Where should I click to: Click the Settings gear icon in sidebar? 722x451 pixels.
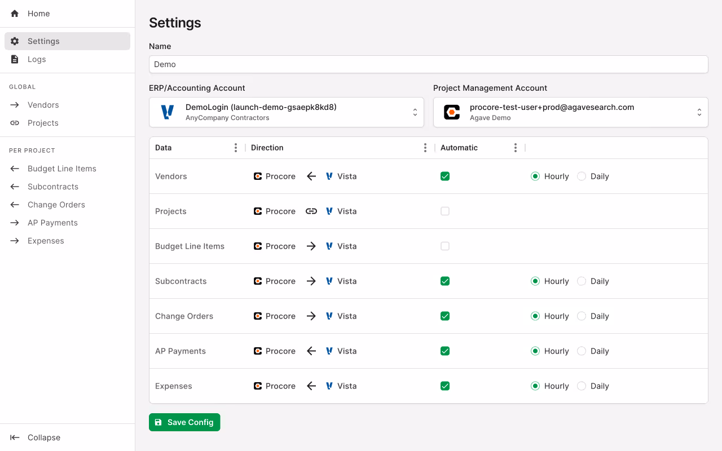coord(15,41)
